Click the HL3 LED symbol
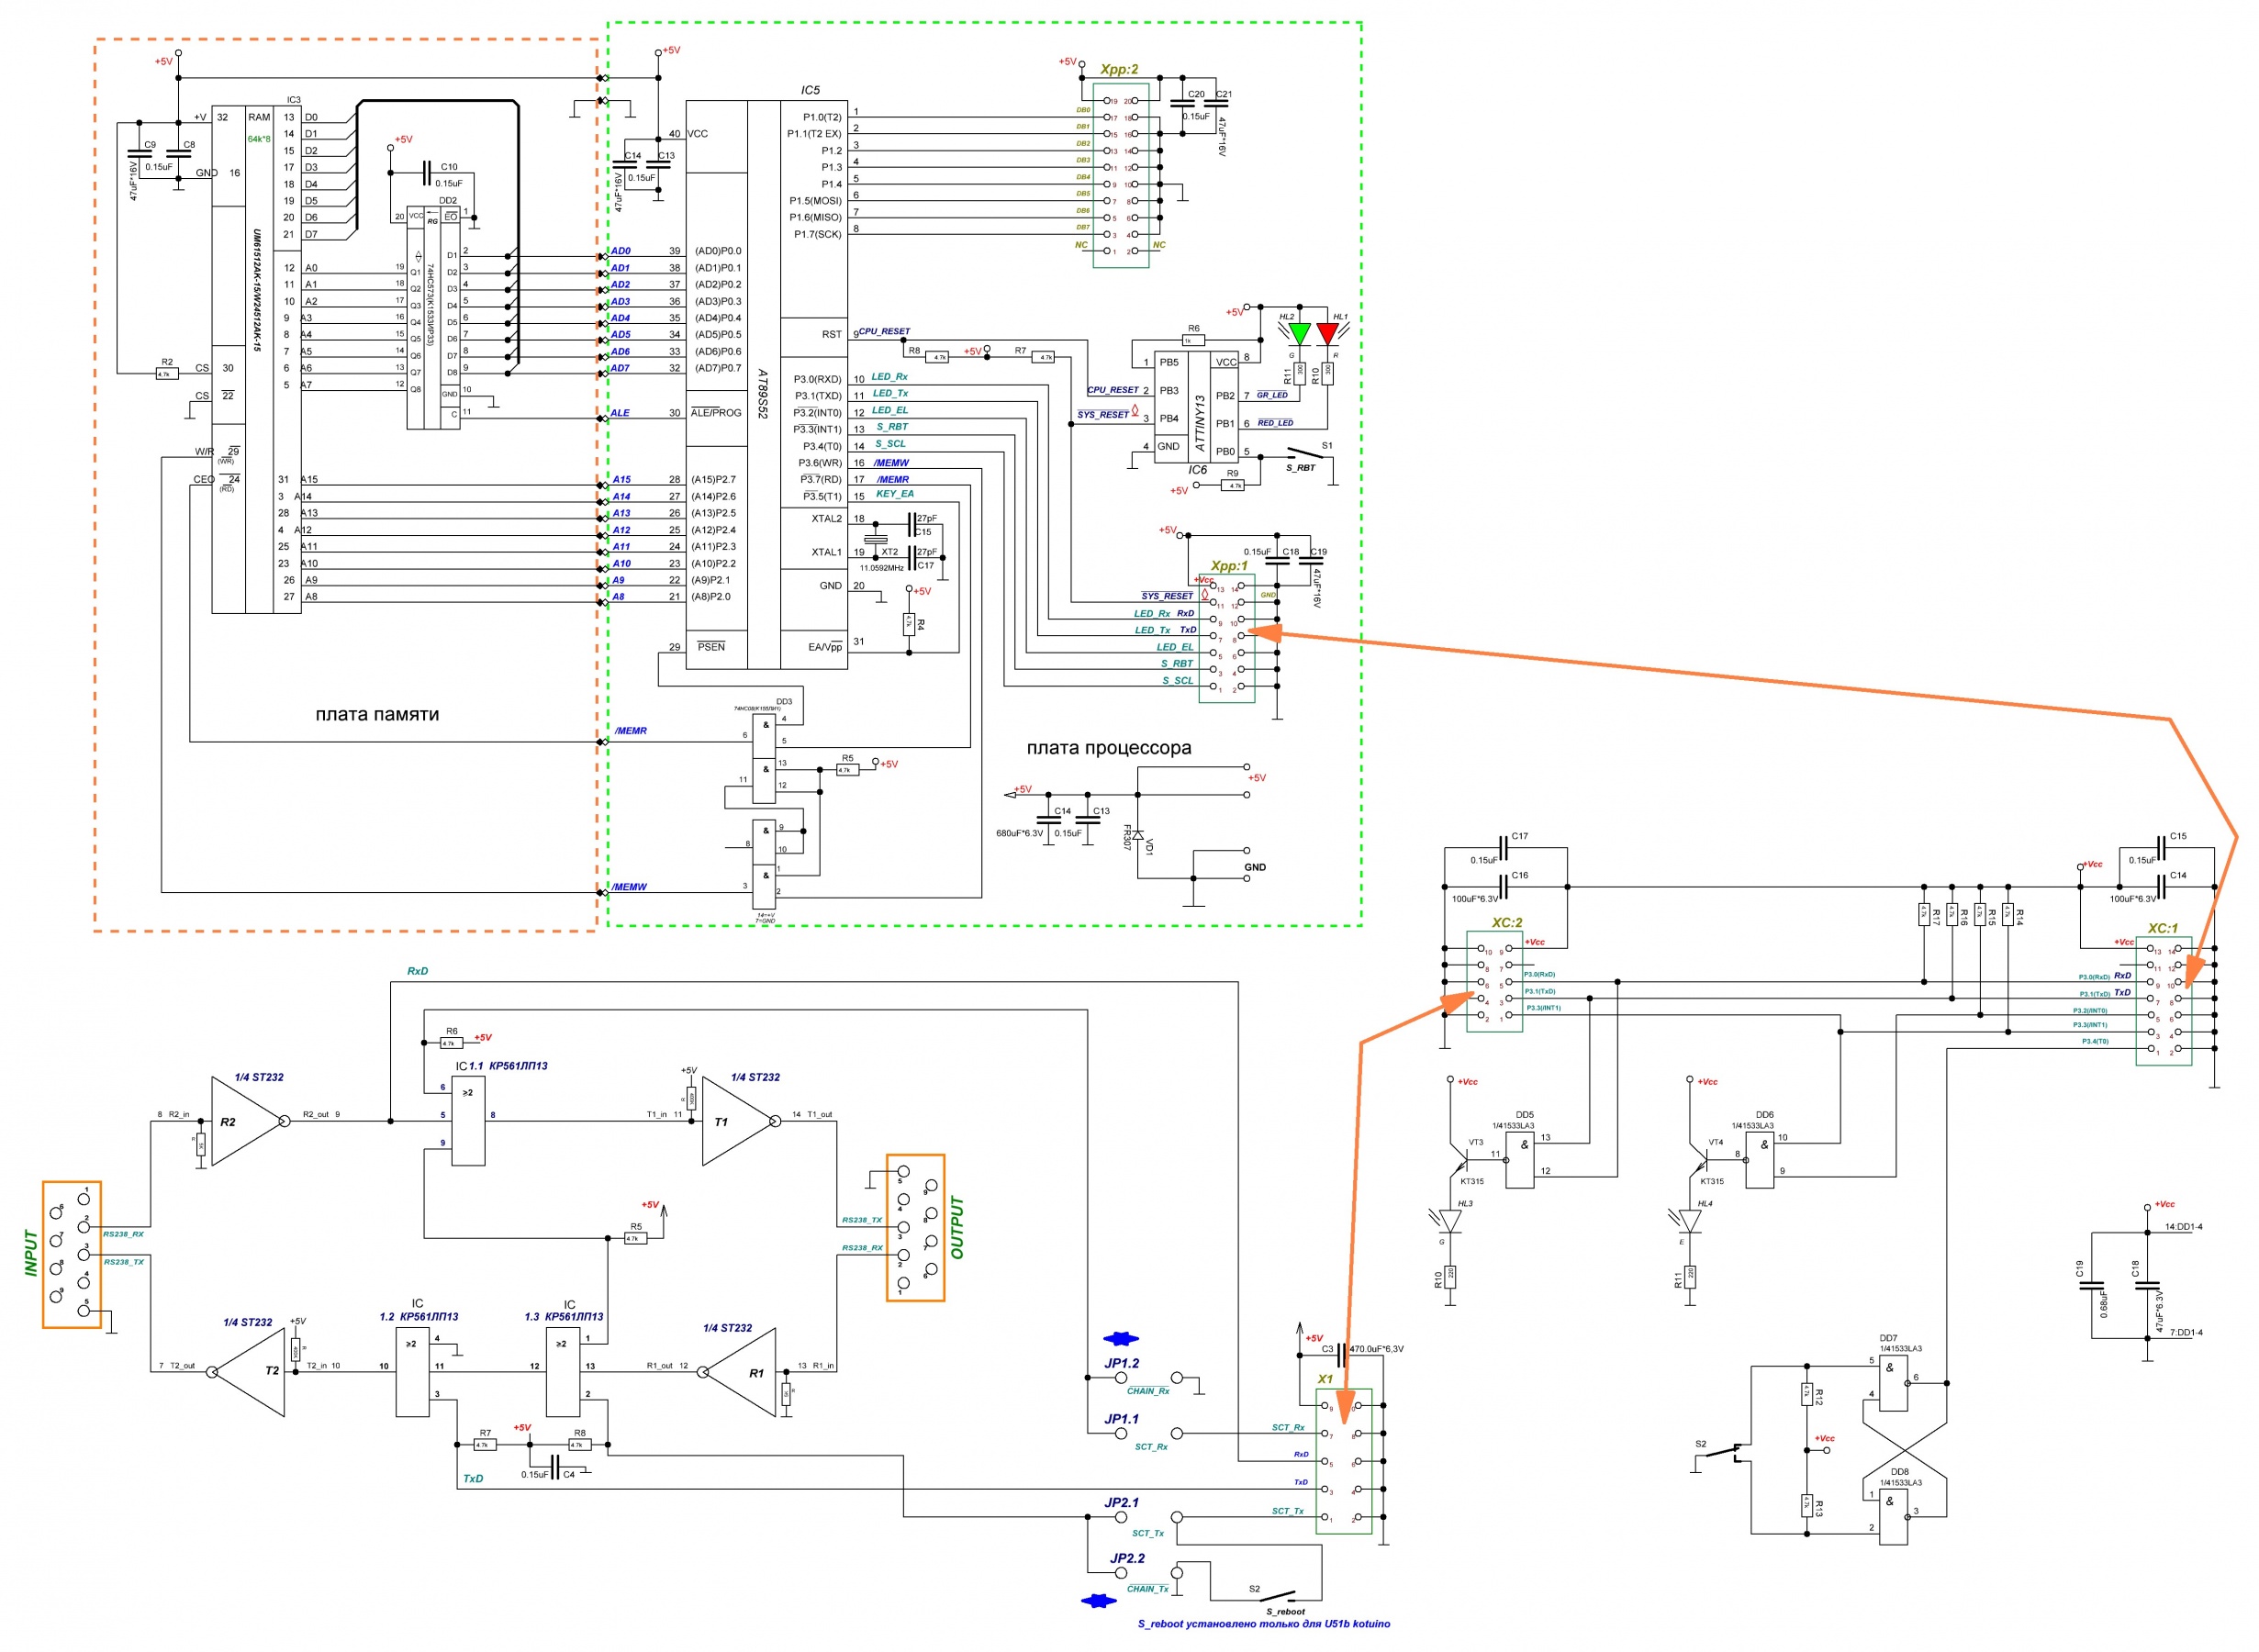The width and height of the screenshot is (2259, 1652). click(1449, 1222)
